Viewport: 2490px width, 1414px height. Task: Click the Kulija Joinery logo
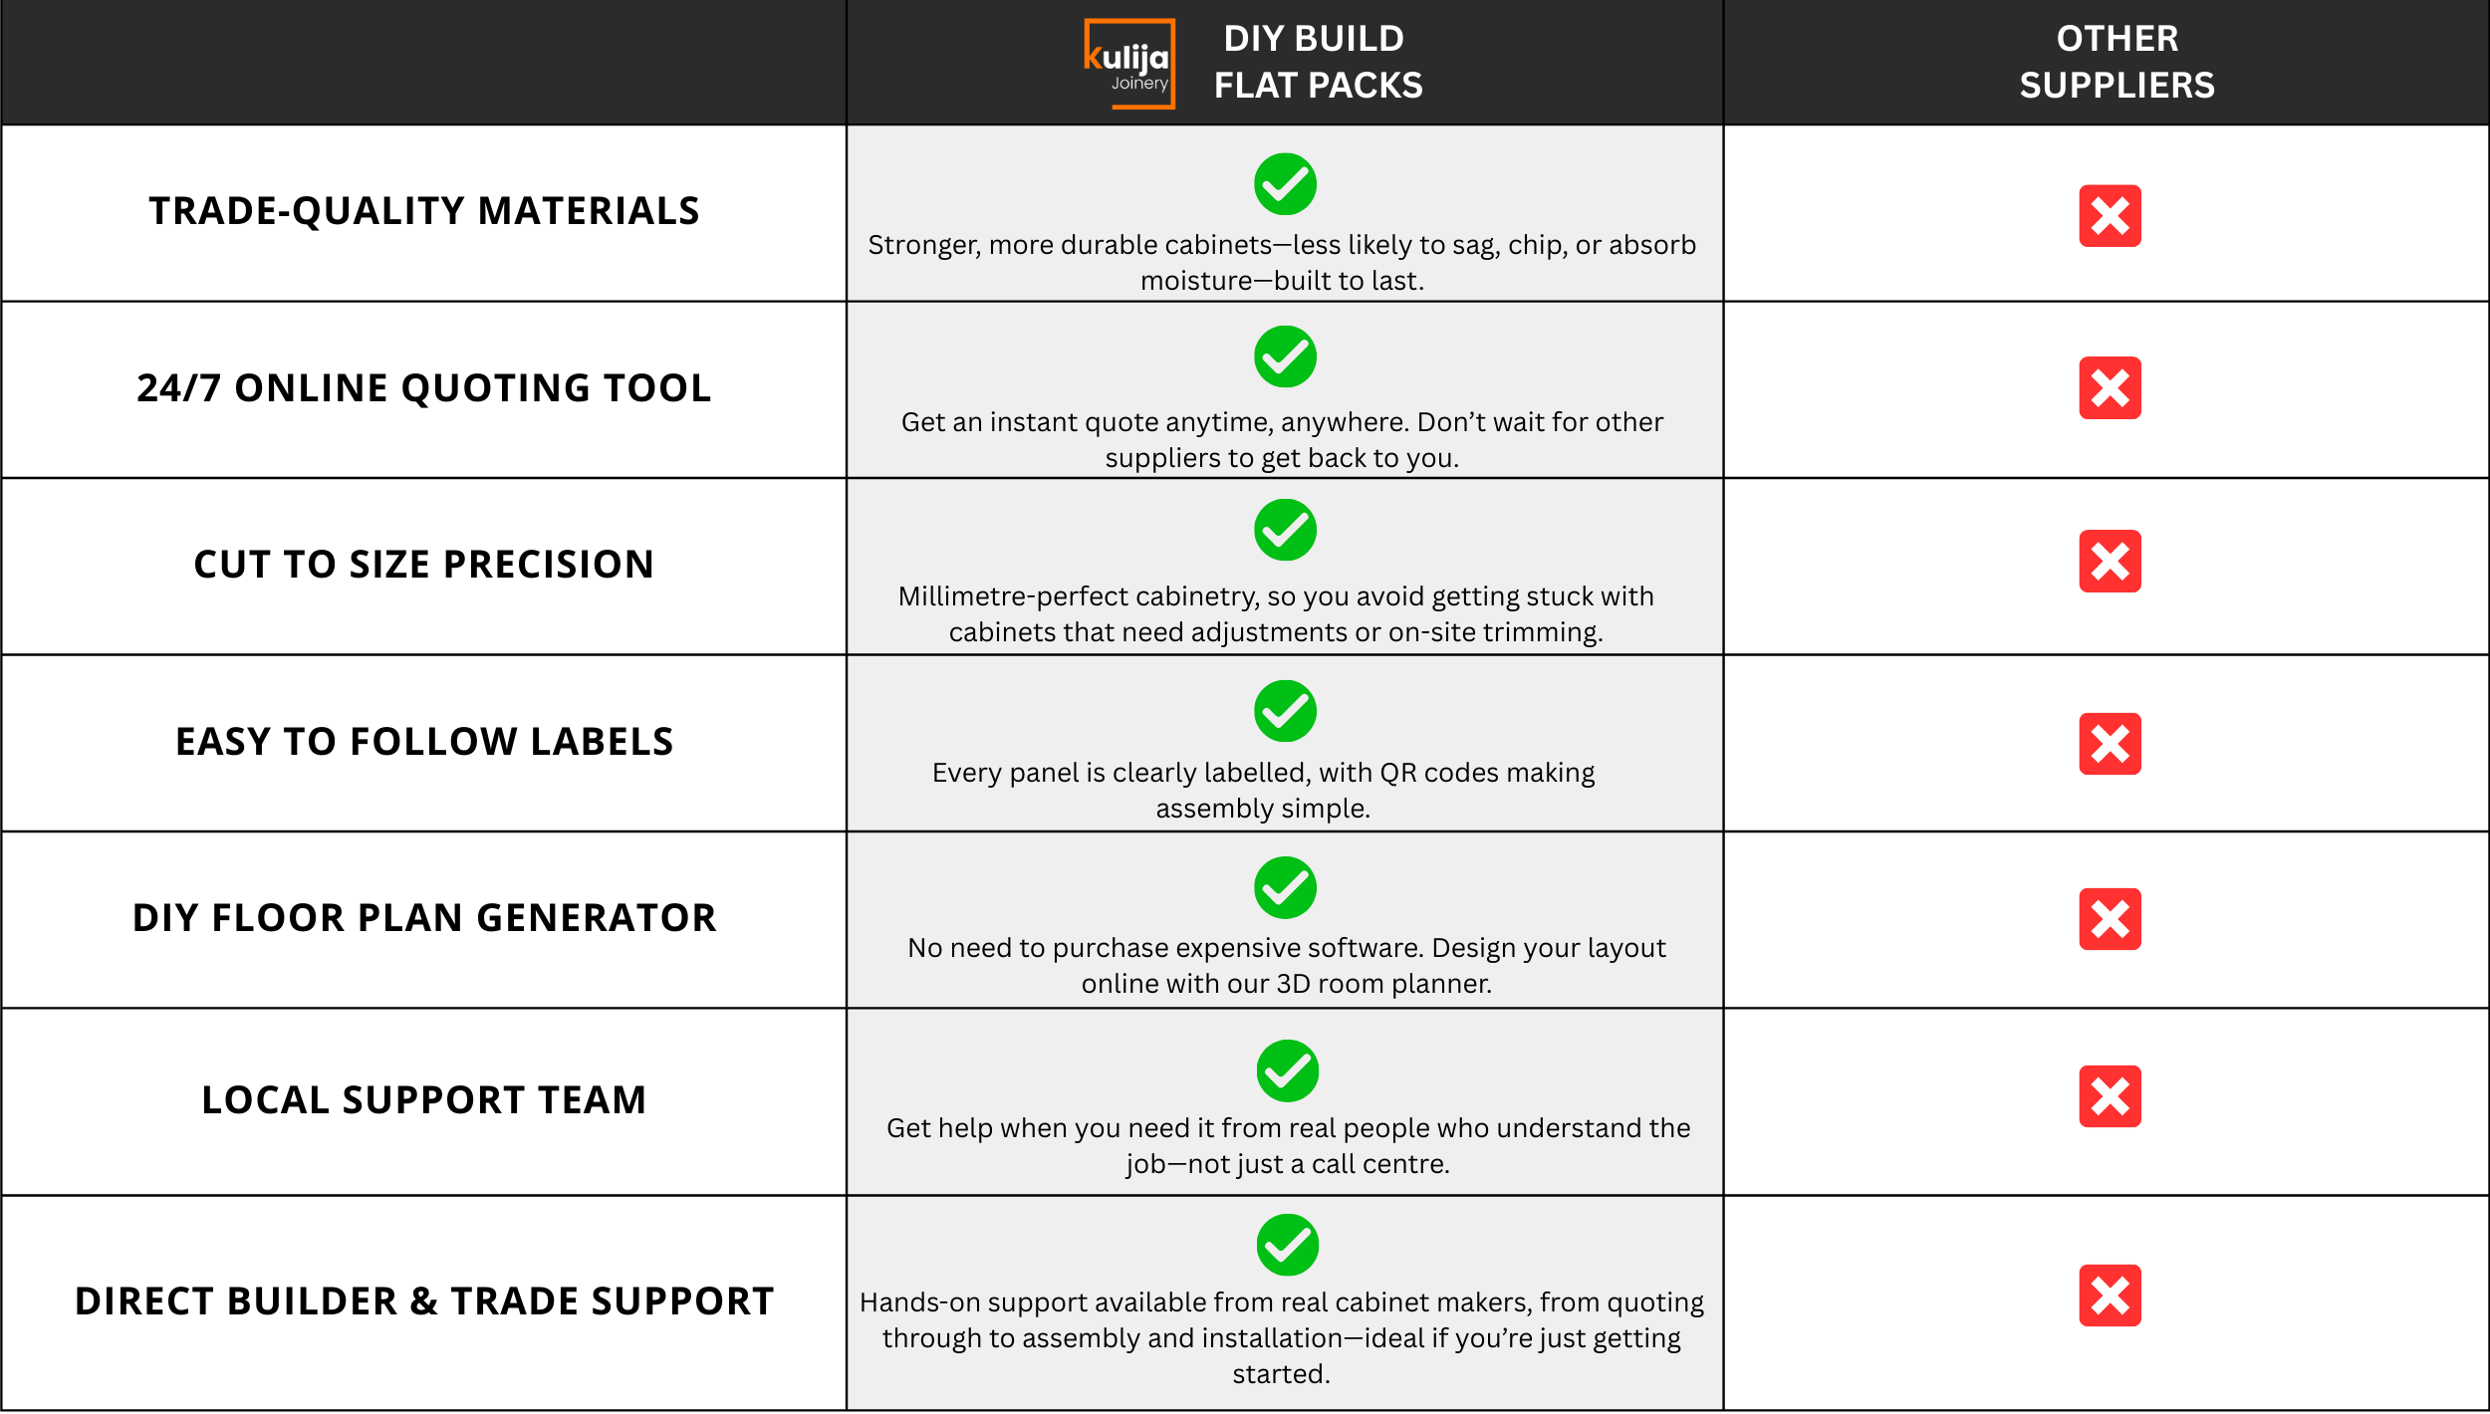[x=1128, y=64]
